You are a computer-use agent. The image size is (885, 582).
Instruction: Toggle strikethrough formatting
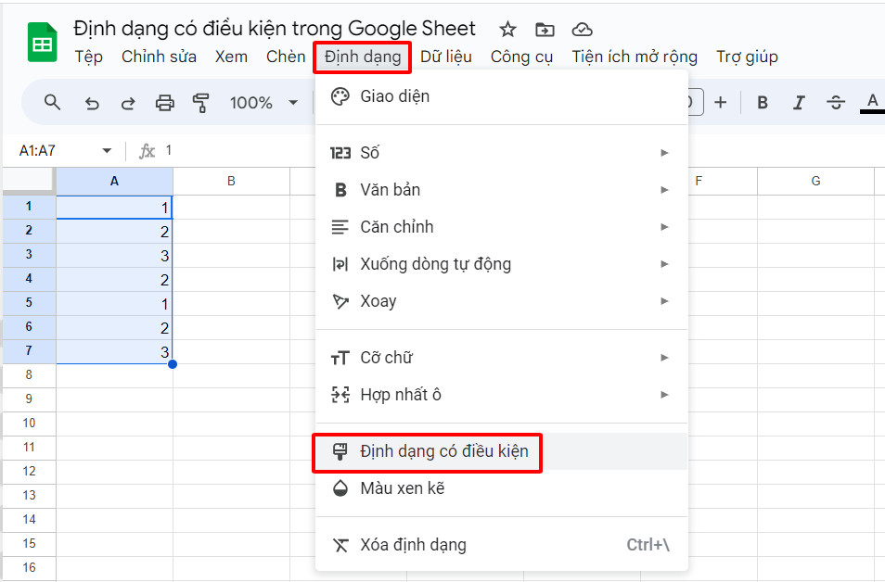tap(835, 102)
